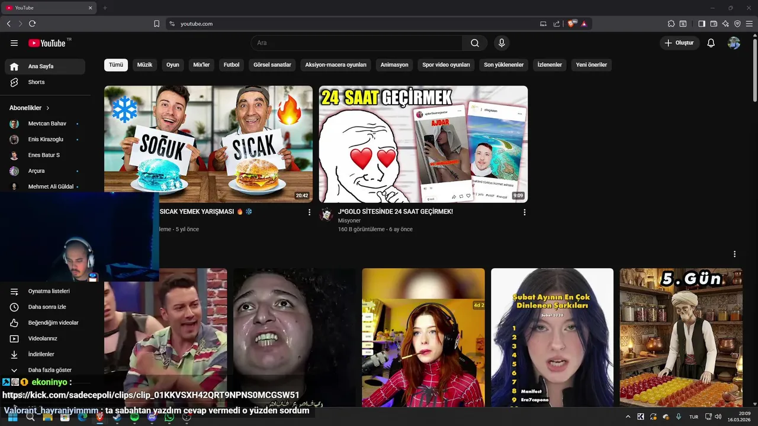758x426 pixels.
Task: Open the account avatar menu
Action: point(734,43)
